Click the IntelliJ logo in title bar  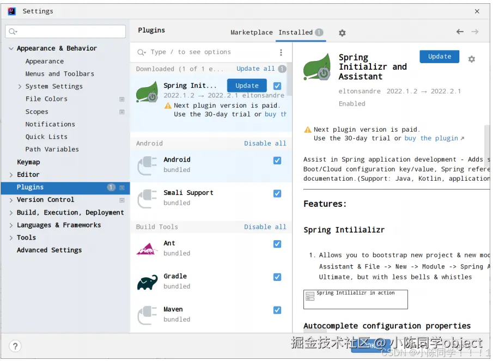click(11, 11)
